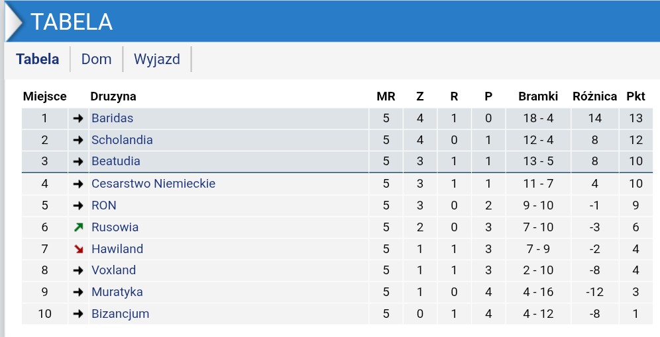Viewport: 660px width, 337px height.
Task: Click the green up arrow beside Rusowia
Action: (78, 227)
